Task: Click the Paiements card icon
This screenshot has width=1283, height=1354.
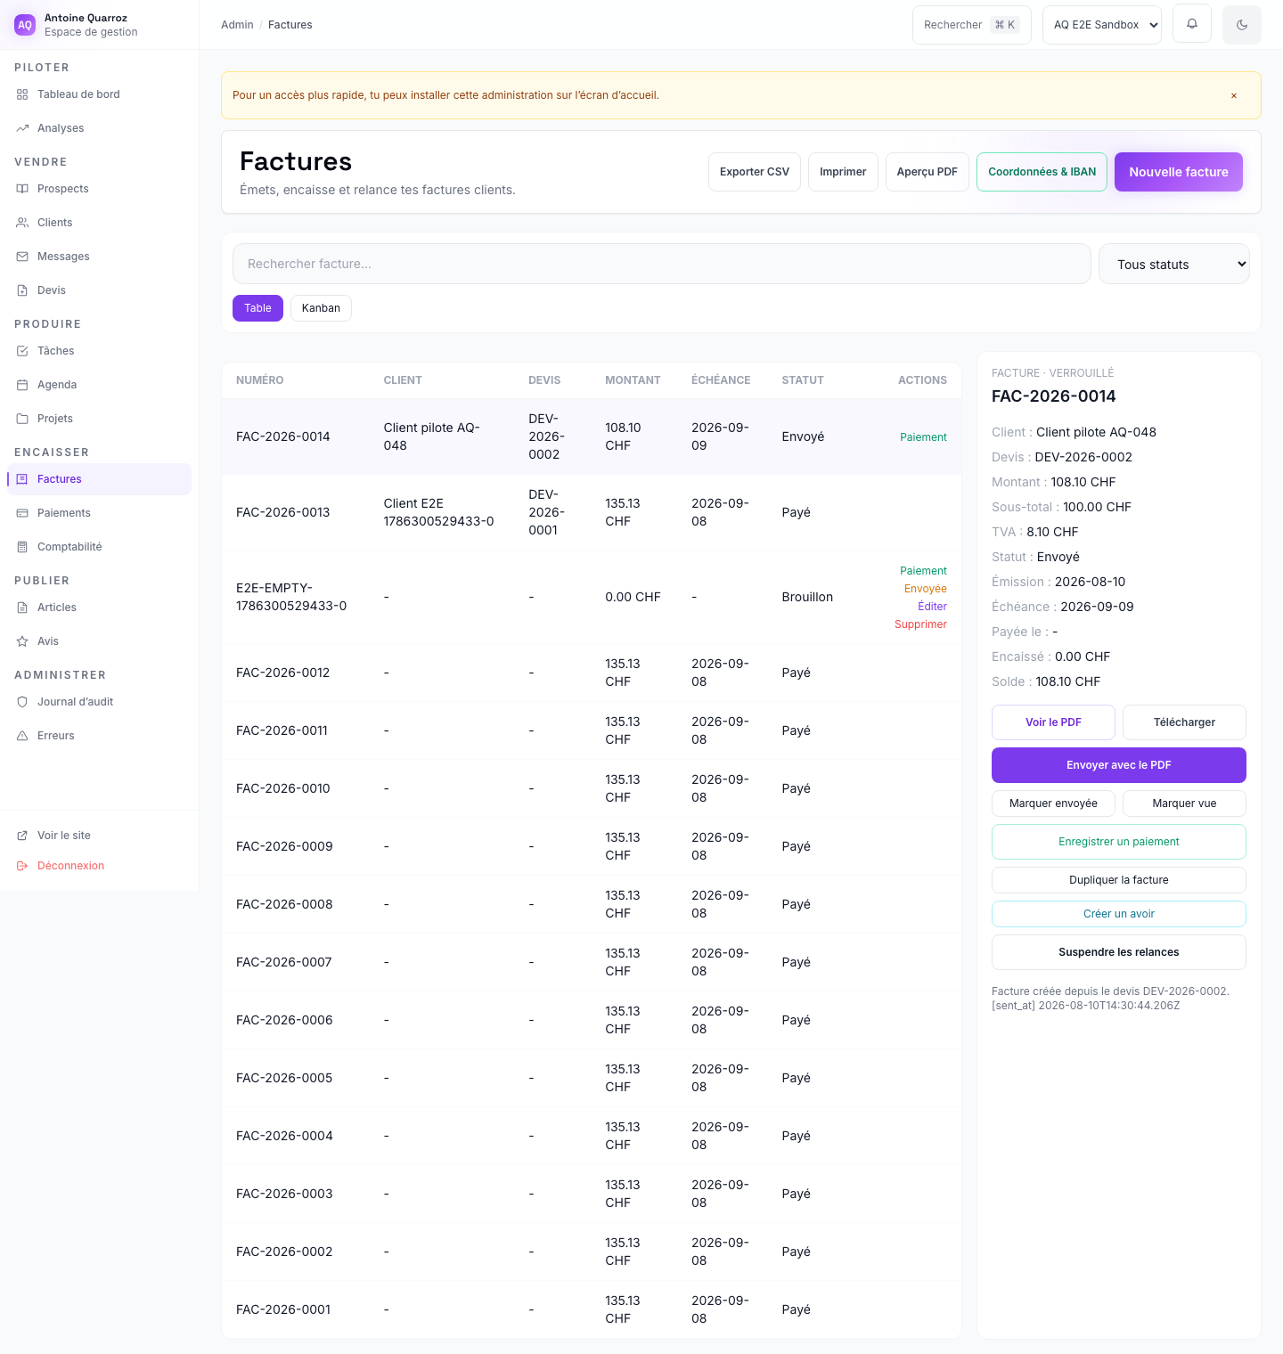Action: click(22, 513)
